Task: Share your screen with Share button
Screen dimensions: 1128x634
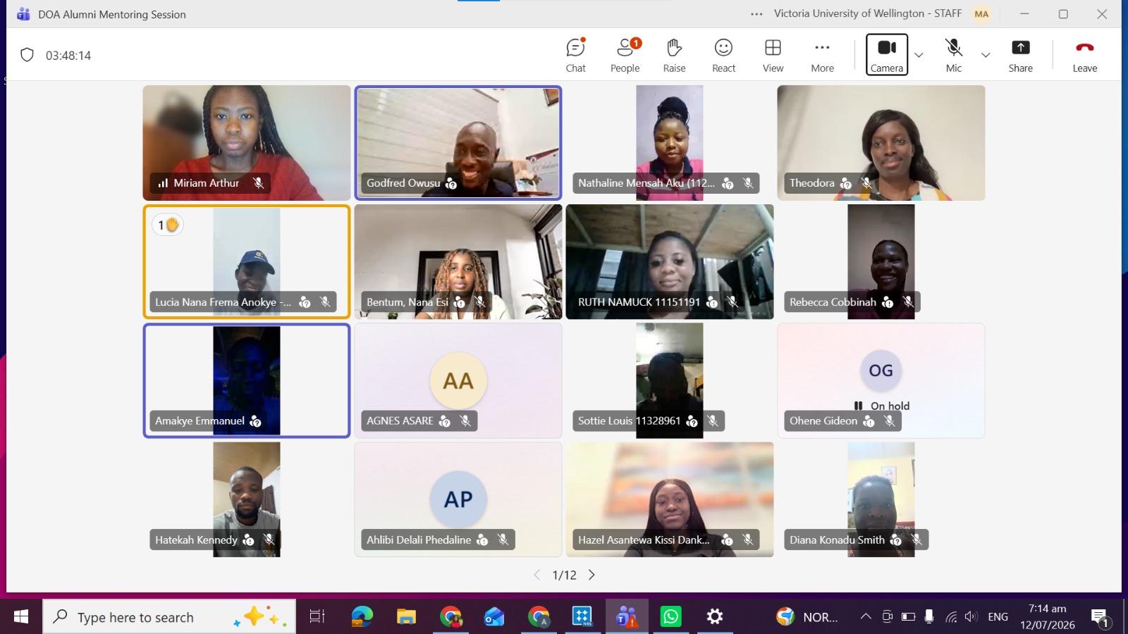Action: click(1020, 56)
